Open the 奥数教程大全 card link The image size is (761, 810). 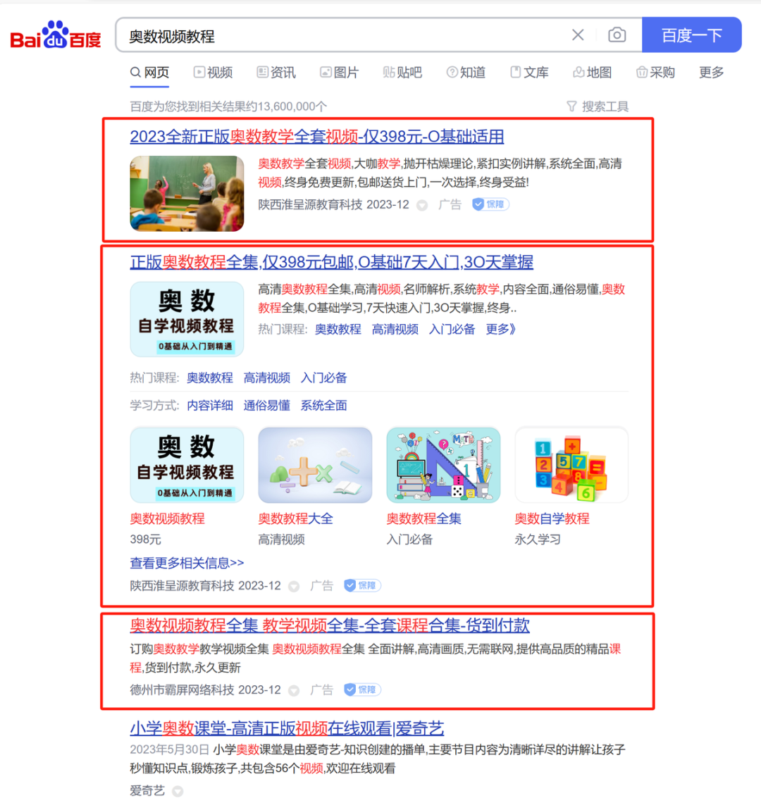(295, 518)
